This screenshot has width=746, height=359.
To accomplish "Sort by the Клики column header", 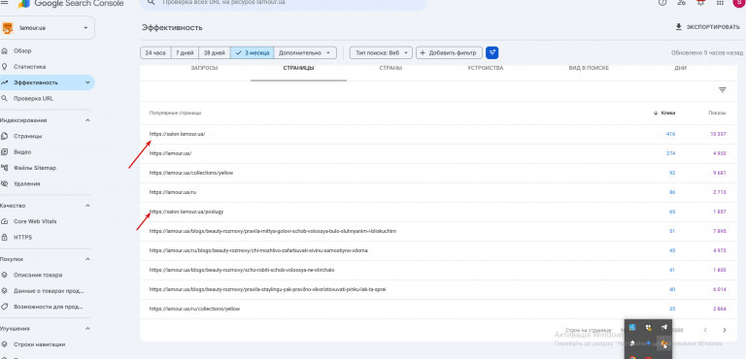I will click(664, 114).
